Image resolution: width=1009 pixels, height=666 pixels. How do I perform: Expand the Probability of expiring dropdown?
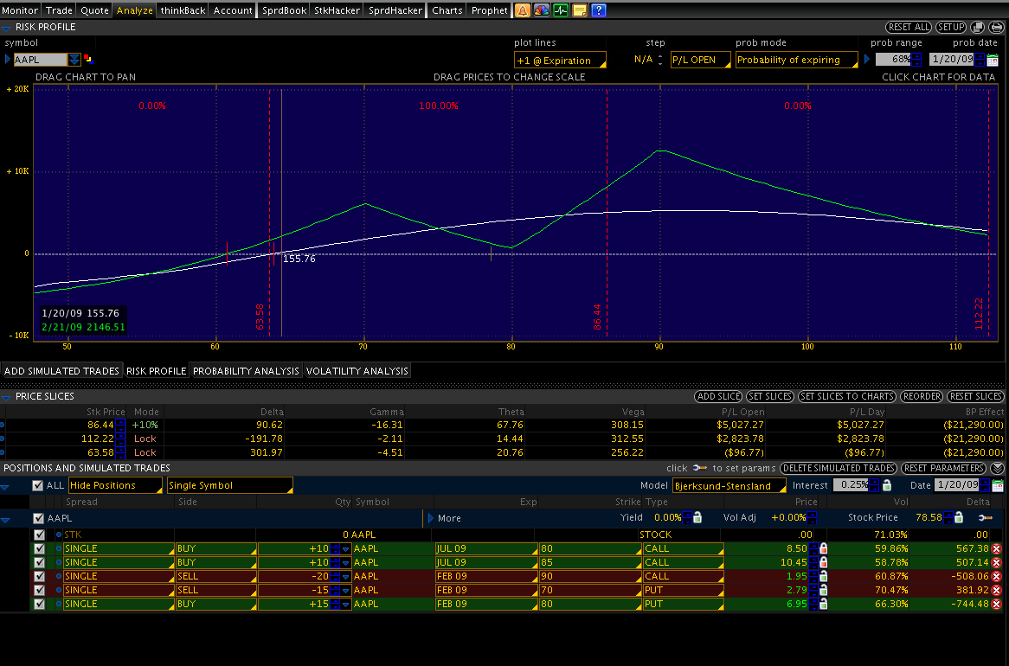tap(796, 61)
